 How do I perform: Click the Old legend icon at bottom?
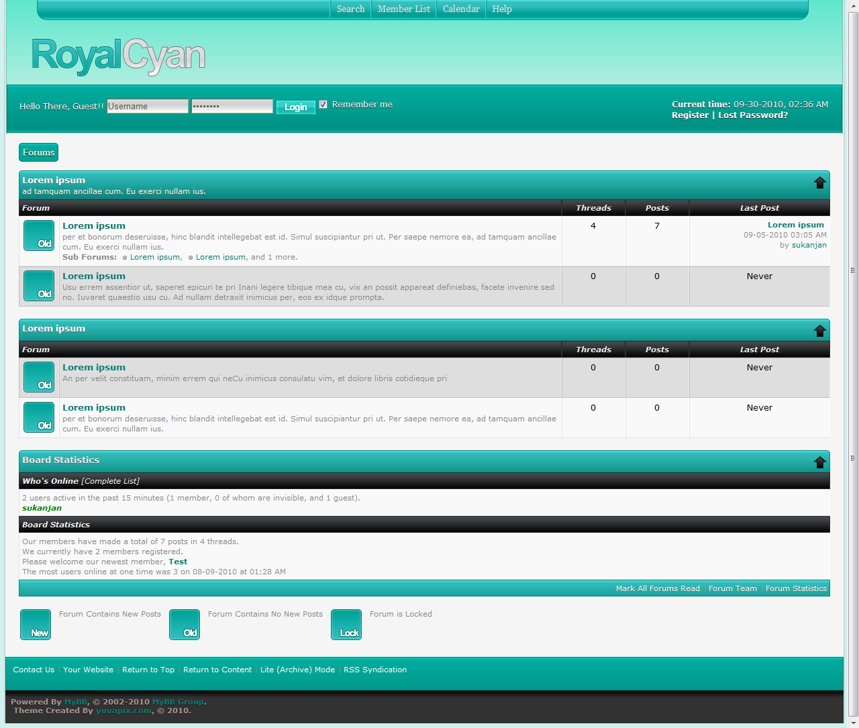(x=185, y=625)
